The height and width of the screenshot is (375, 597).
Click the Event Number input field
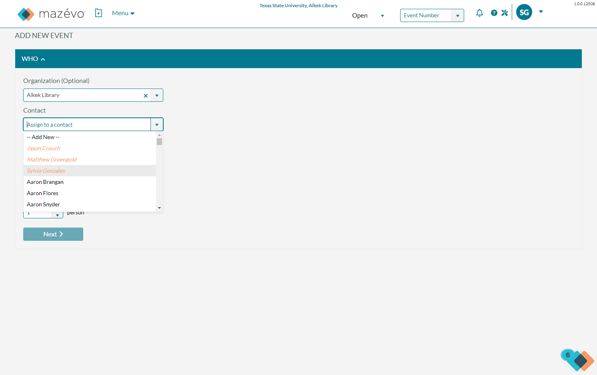pos(426,16)
